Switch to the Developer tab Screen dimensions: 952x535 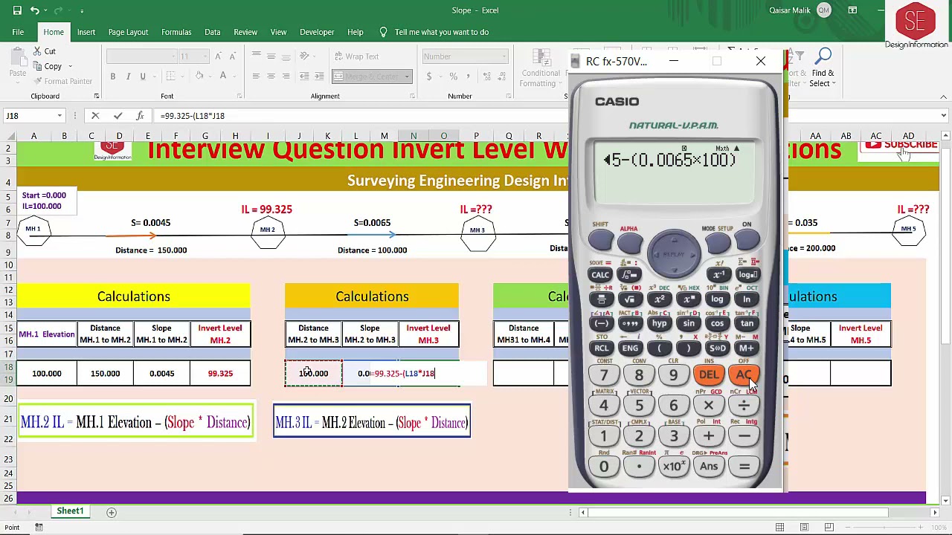317,32
